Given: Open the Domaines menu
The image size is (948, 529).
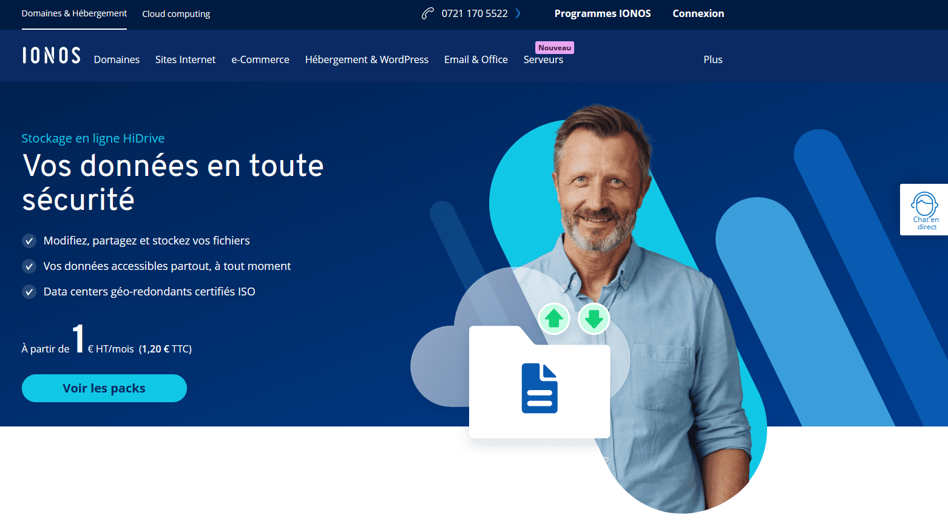Looking at the screenshot, I should click(117, 59).
